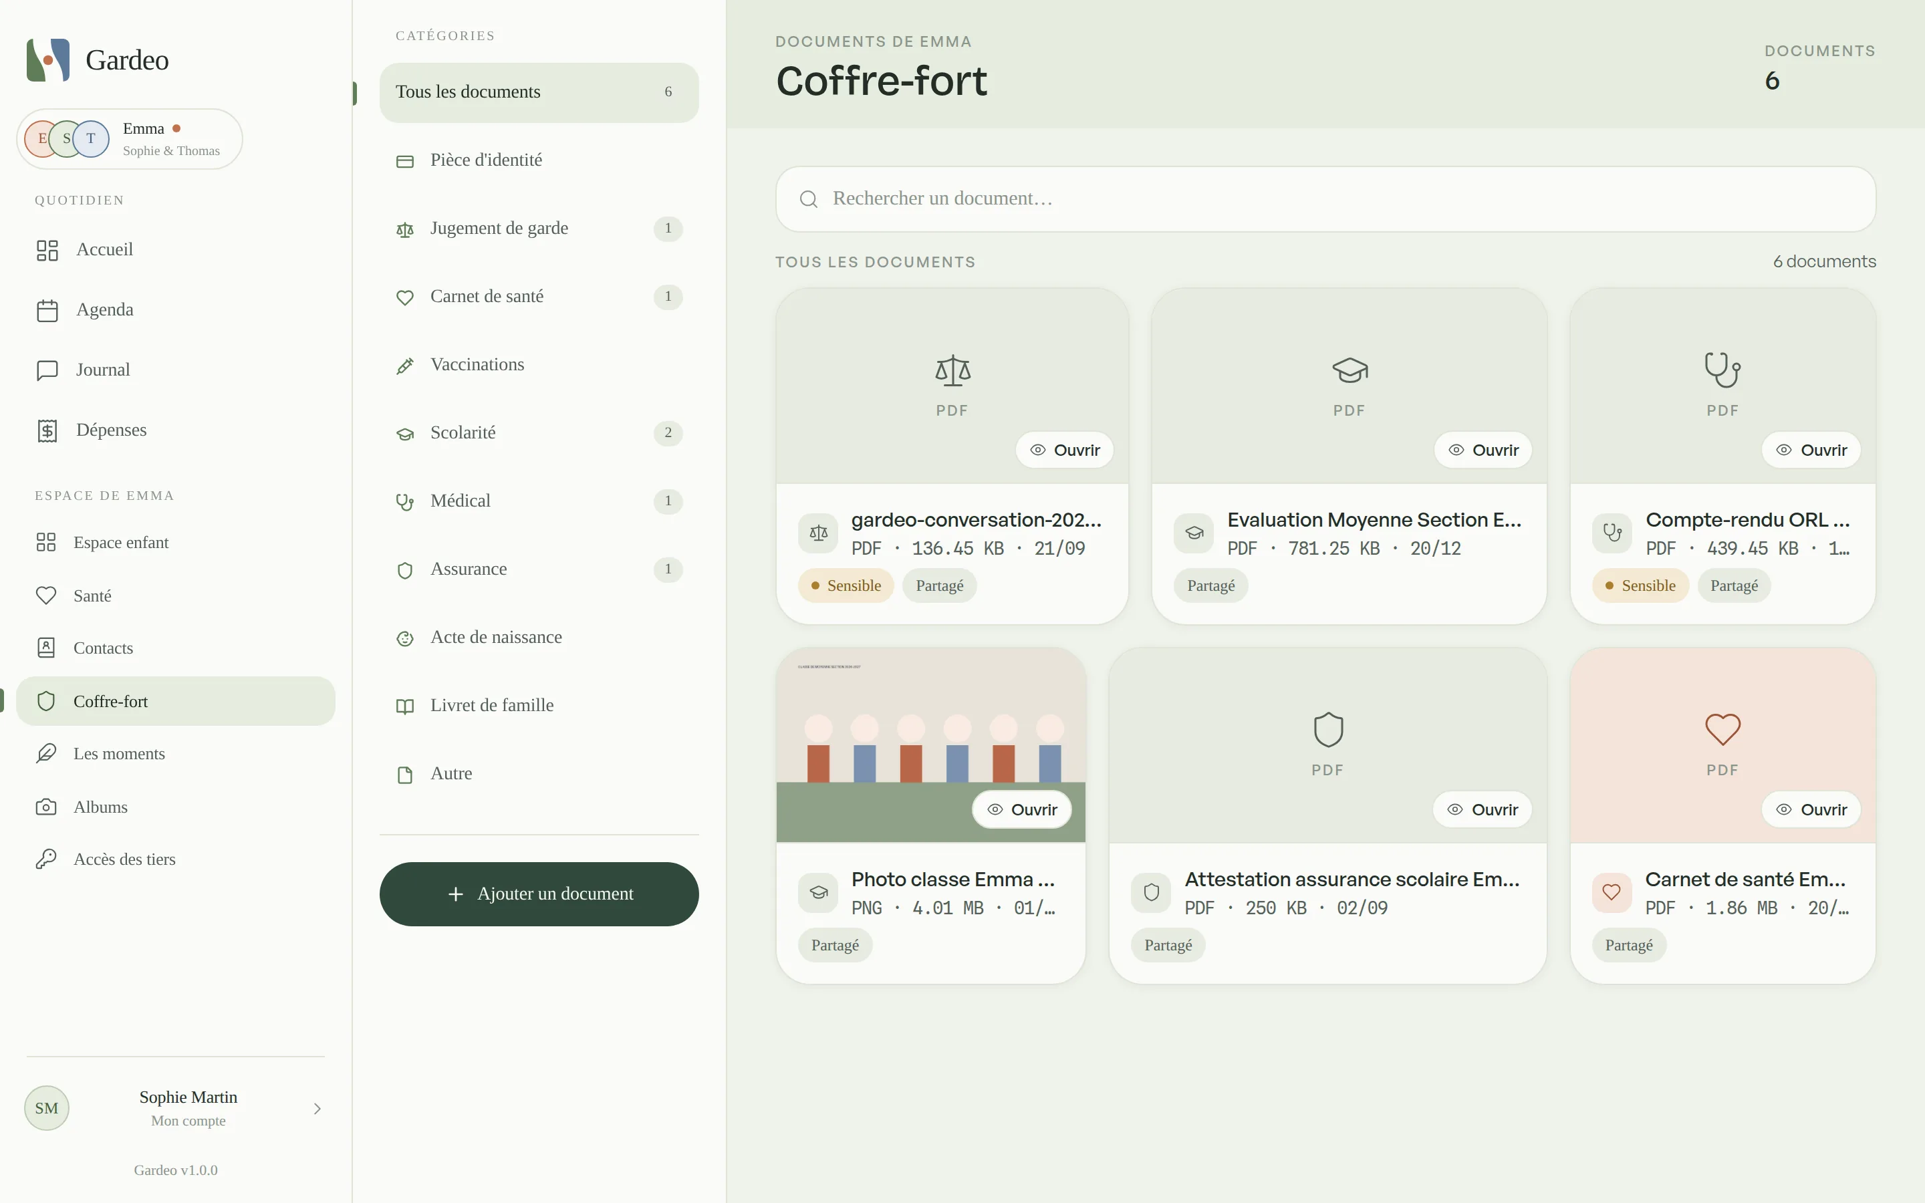The image size is (1925, 1203).
Task: Expand Sophie Martin account chevron
Action: tap(317, 1108)
